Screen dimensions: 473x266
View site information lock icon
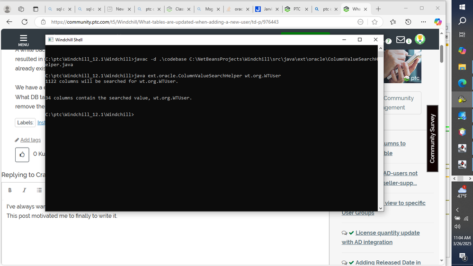pyautogui.click(x=43, y=22)
